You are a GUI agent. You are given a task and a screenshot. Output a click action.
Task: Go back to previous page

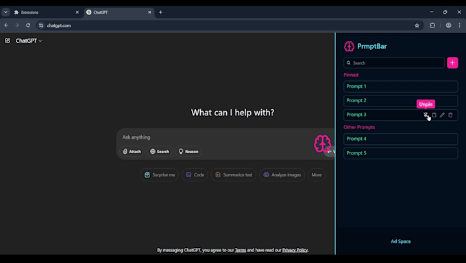tap(6, 25)
